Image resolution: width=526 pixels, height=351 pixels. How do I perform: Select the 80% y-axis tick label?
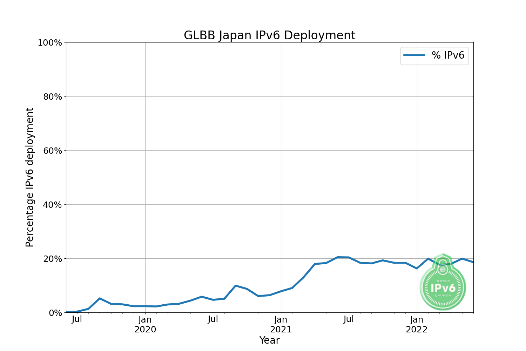(x=52, y=97)
